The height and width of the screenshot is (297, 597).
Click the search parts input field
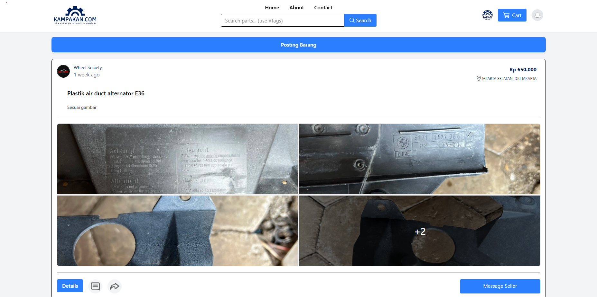(x=282, y=20)
